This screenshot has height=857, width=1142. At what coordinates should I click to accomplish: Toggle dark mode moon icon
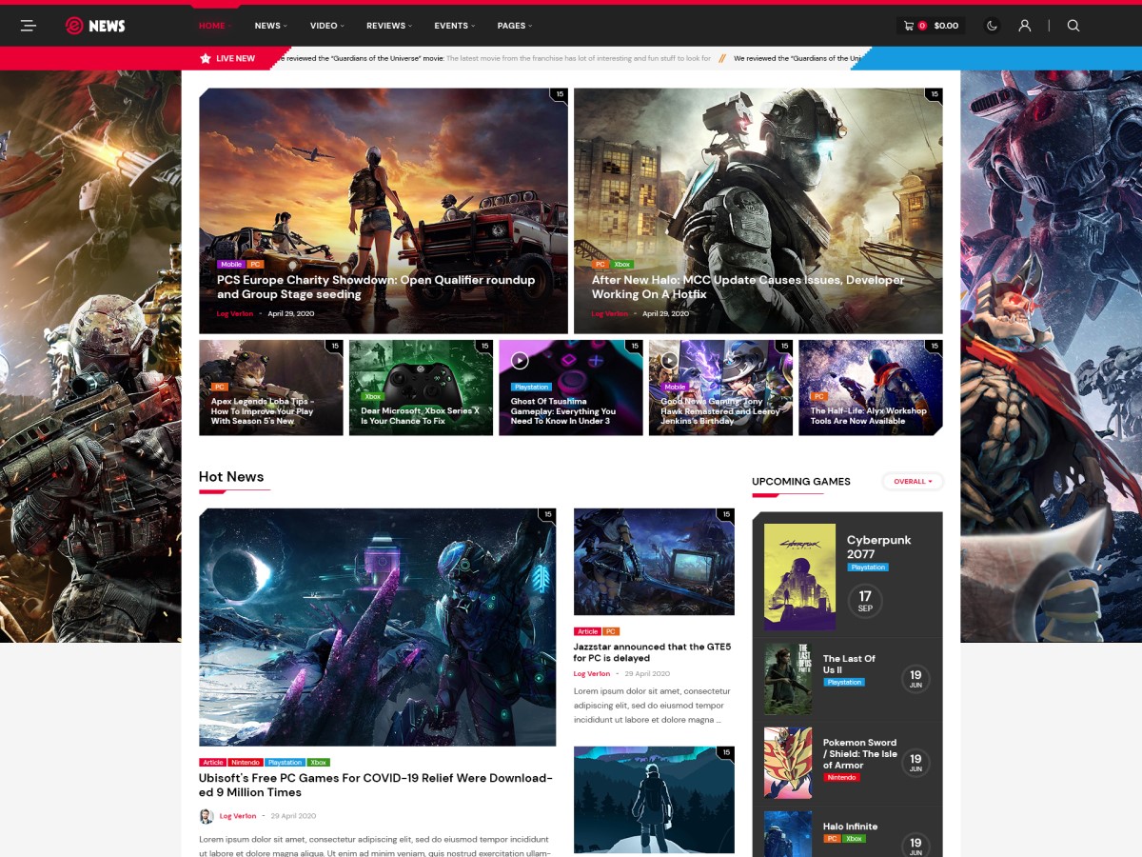pyautogui.click(x=993, y=26)
